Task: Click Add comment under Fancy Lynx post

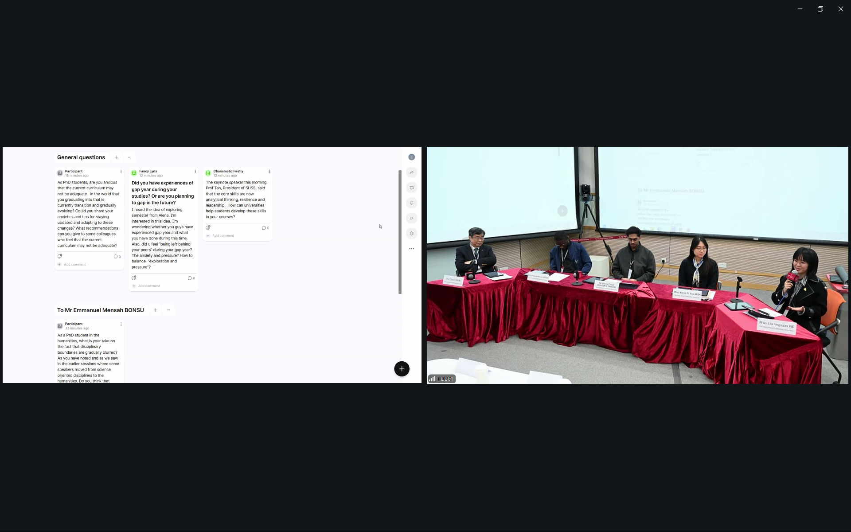Action: coord(148,286)
